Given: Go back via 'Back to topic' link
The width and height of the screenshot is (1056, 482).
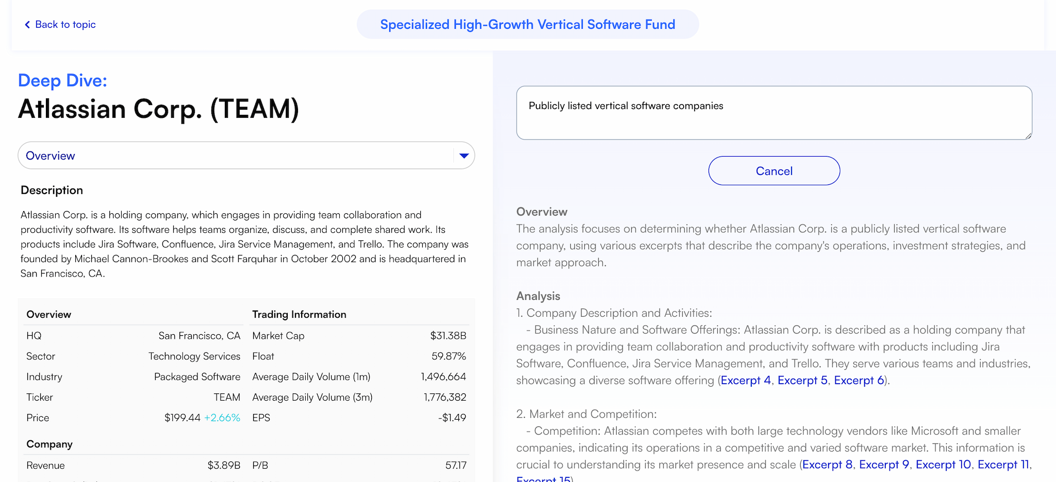Looking at the screenshot, I should tap(65, 25).
